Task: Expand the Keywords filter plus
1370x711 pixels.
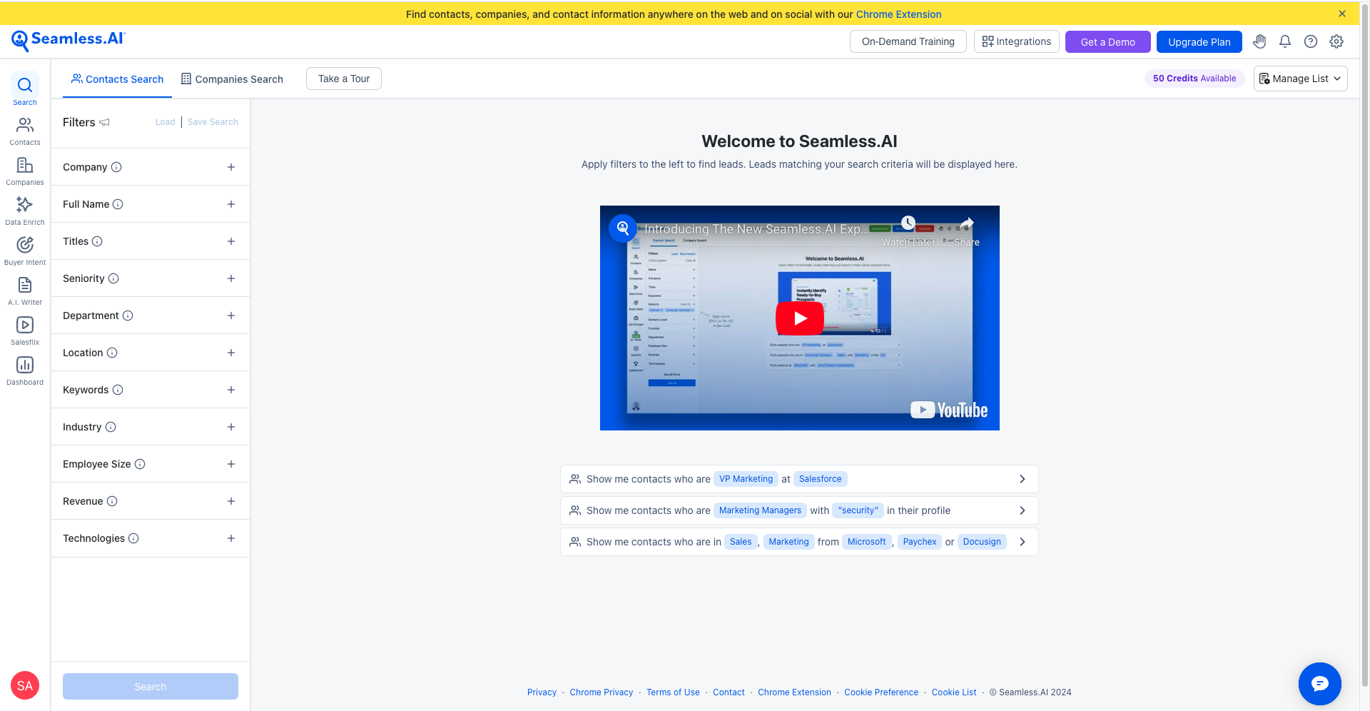Action: (x=231, y=390)
